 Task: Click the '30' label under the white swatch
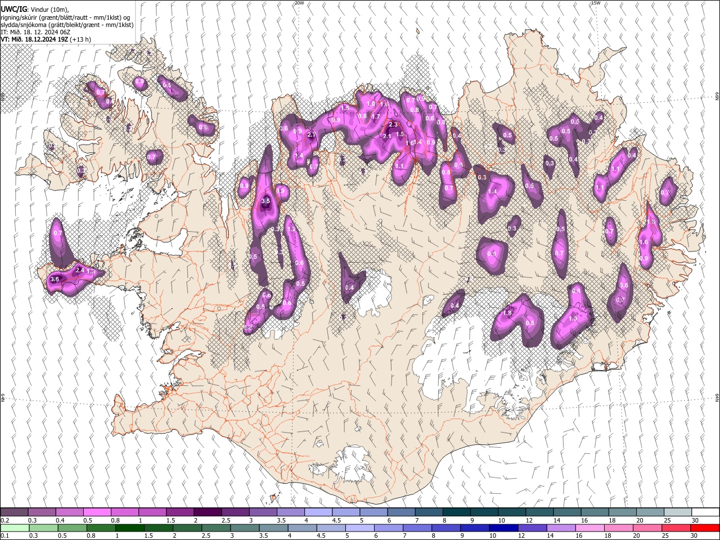(695, 520)
